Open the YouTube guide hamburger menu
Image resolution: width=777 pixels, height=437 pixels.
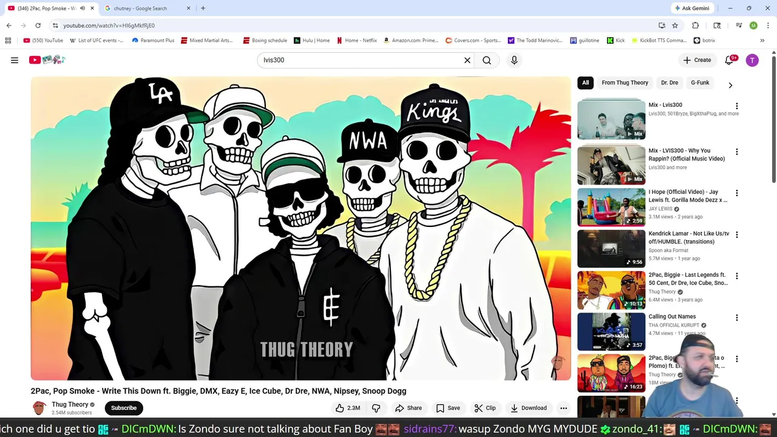[15, 60]
